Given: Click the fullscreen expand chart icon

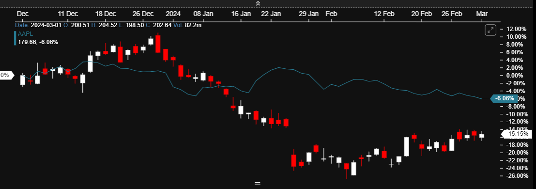Looking at the screenshot, I should tap(490, 30).
